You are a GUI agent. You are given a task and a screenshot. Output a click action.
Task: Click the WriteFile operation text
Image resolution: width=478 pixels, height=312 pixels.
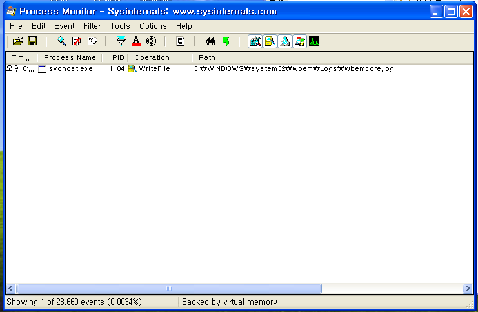pos(154,68)
